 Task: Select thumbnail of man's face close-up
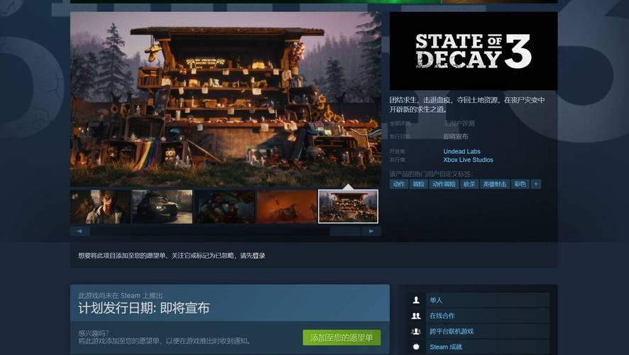tap(100, 207)
